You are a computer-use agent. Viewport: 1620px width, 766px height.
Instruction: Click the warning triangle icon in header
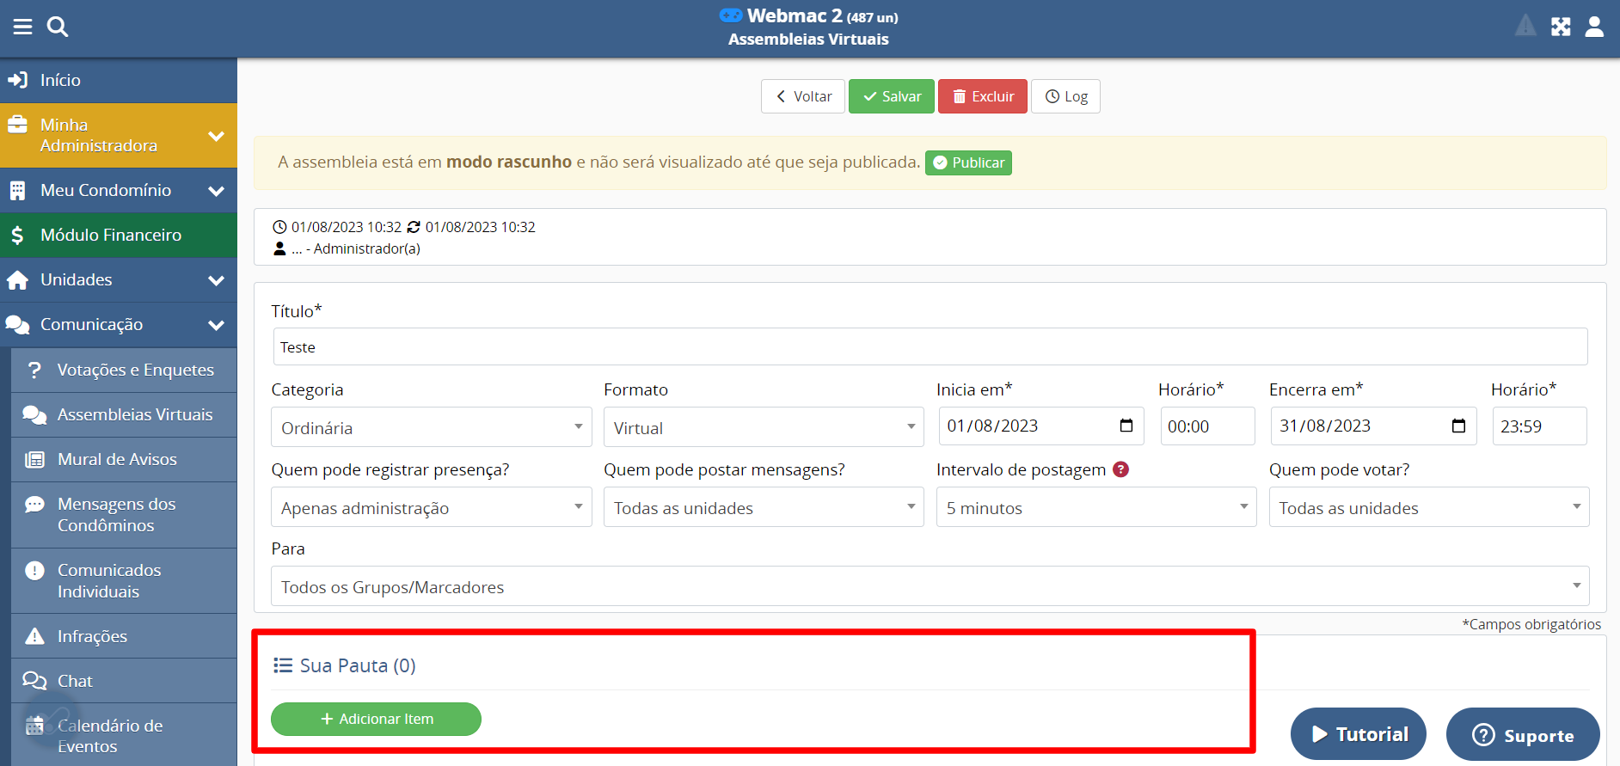pyautogui.click(x=1525, y=27)
